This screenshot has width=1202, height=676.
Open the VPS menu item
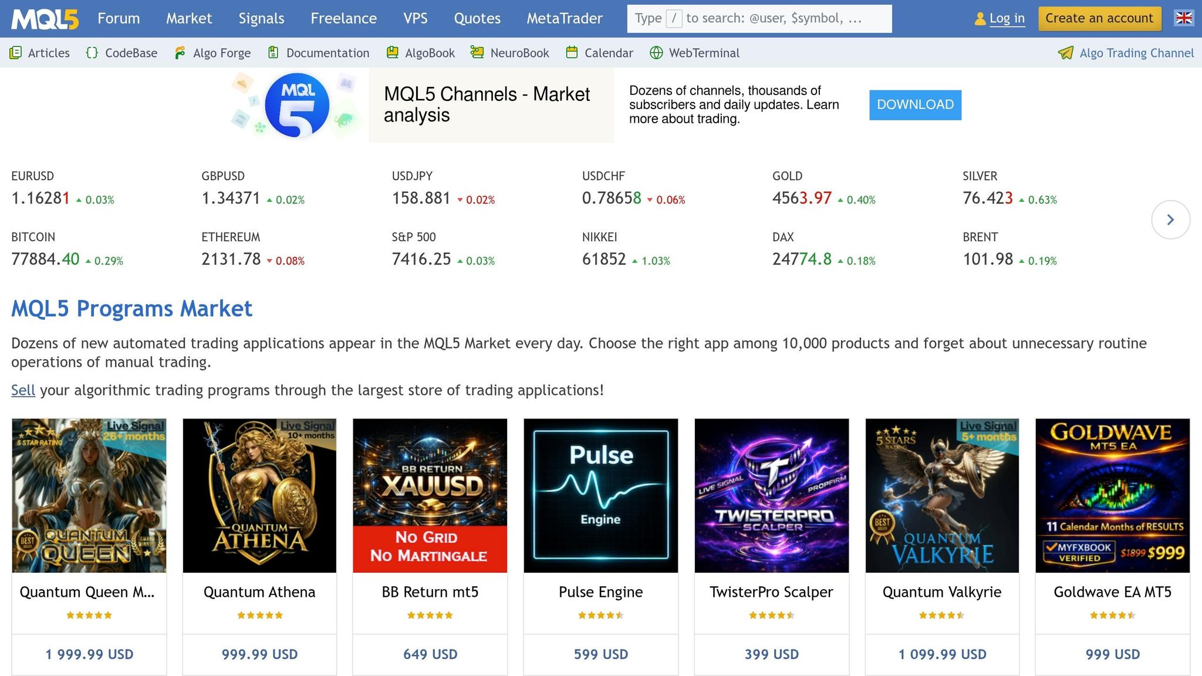click(x=416, y=19)
